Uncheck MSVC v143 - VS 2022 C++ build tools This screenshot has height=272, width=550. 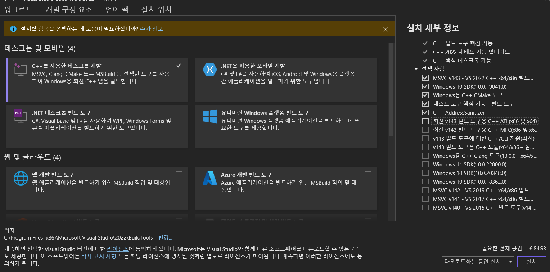tap(425, 78)
